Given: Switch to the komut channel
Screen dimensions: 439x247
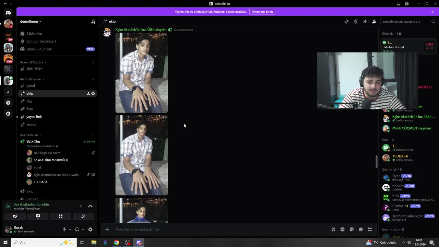Looking at the screenshot, I should [x=57, y=125].
